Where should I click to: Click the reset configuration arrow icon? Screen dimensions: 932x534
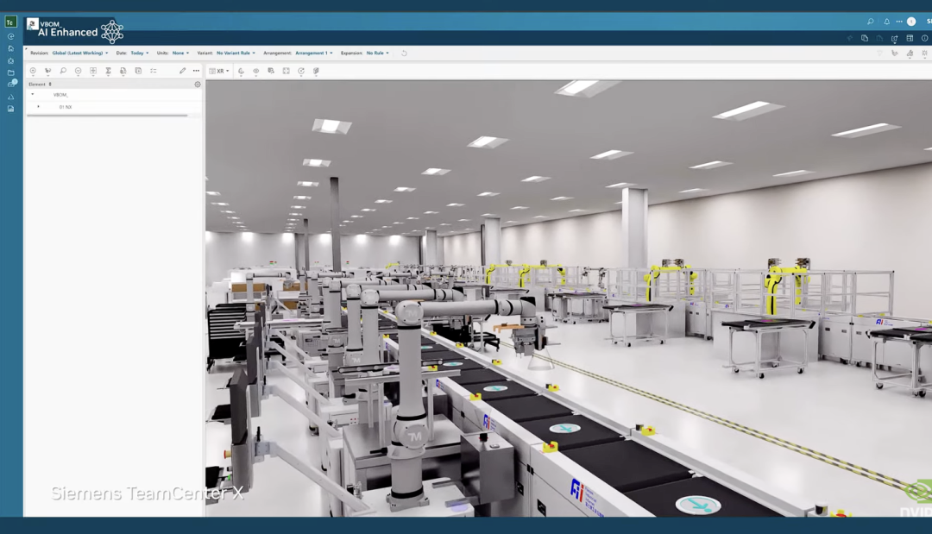click(404, 53)
